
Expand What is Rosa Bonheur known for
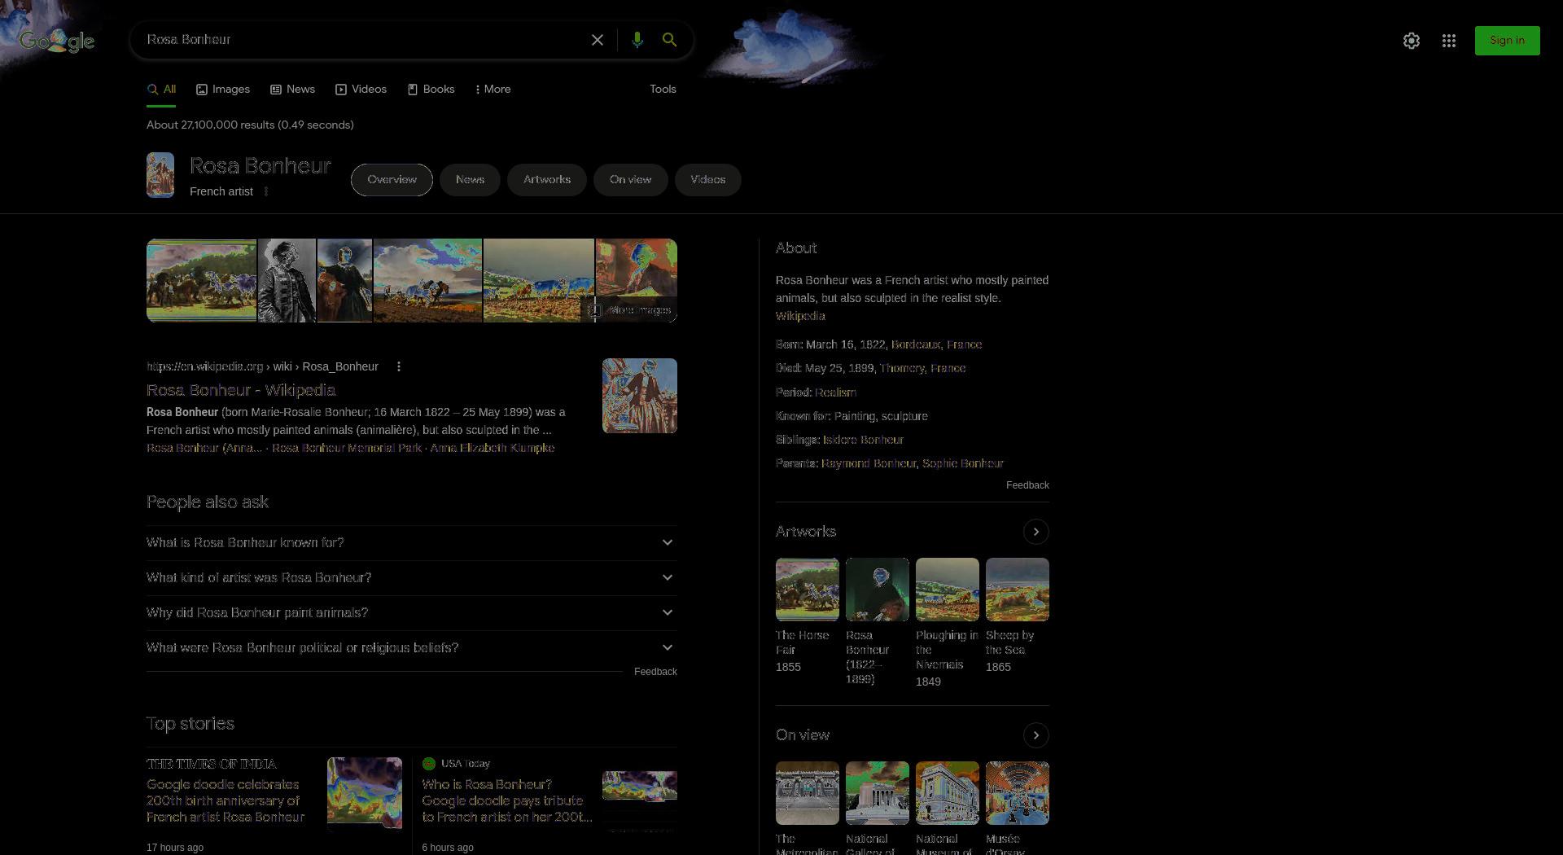[412, 542]
